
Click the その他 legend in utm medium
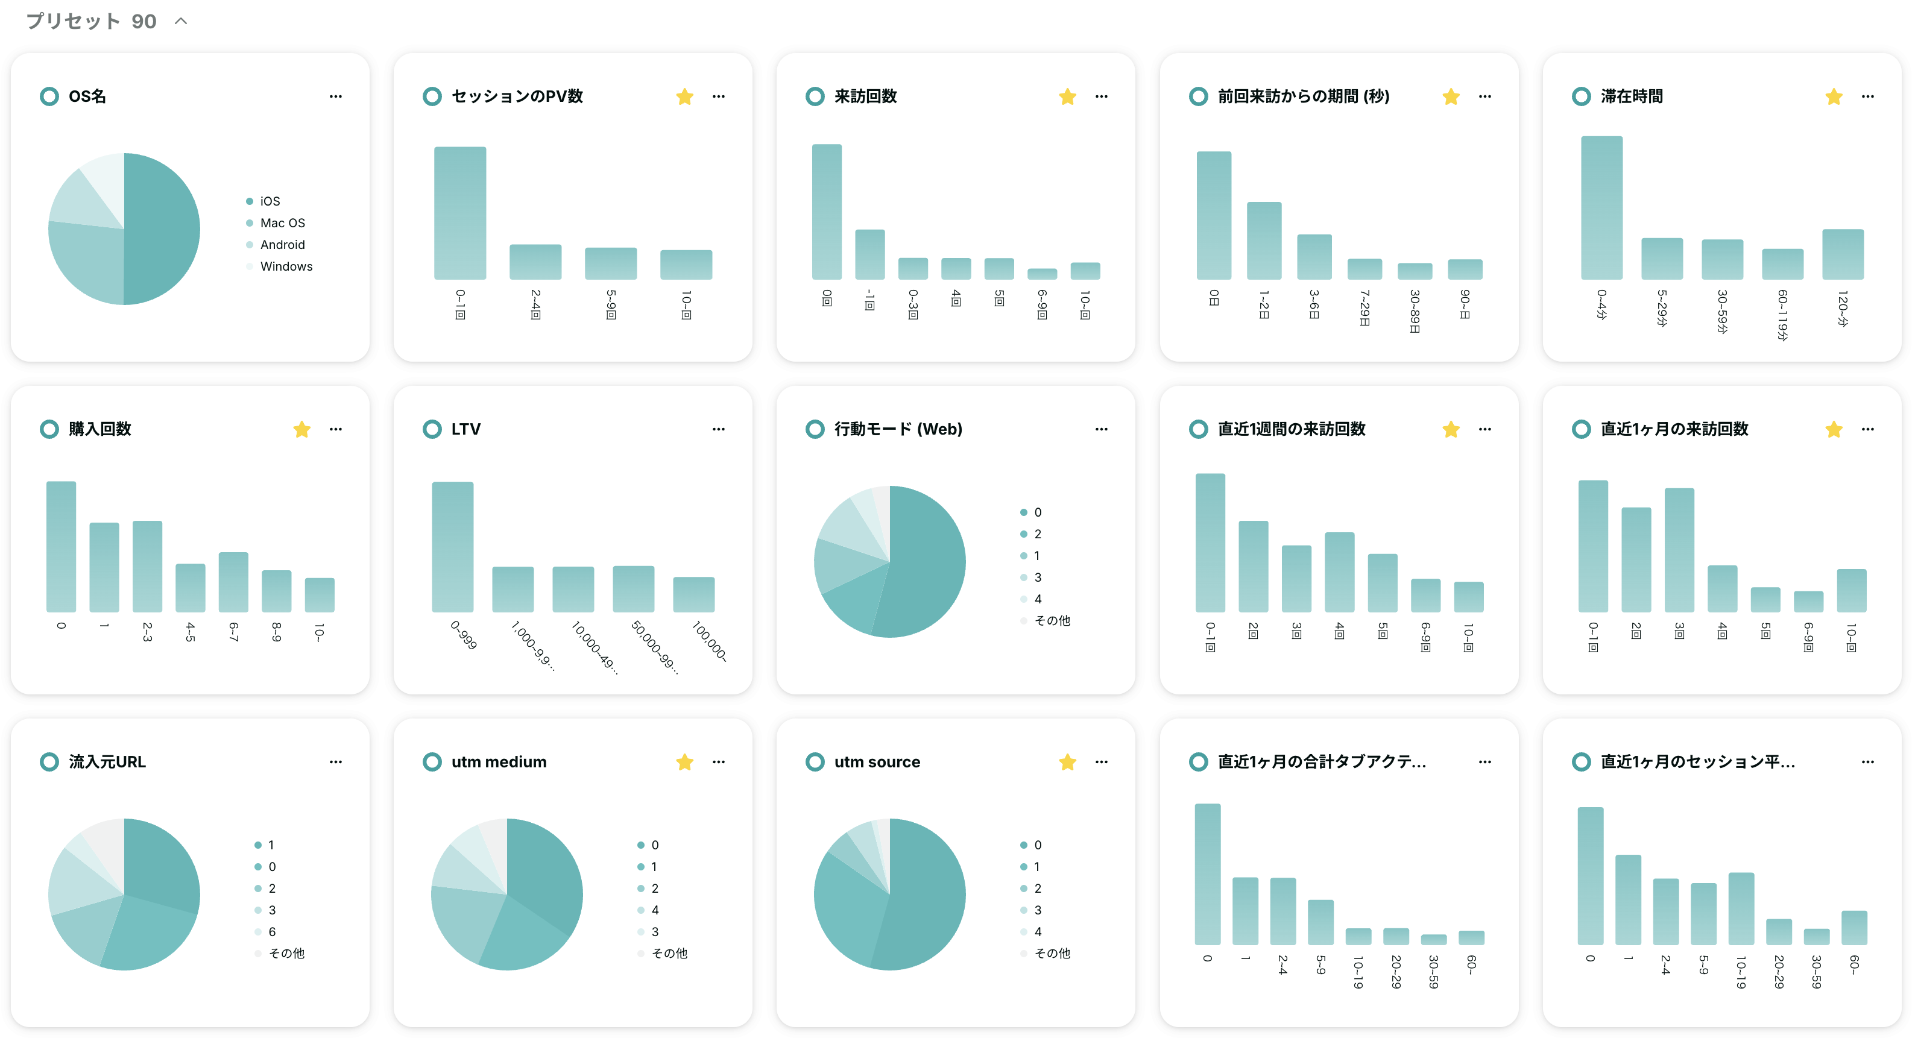pos(663,953)
